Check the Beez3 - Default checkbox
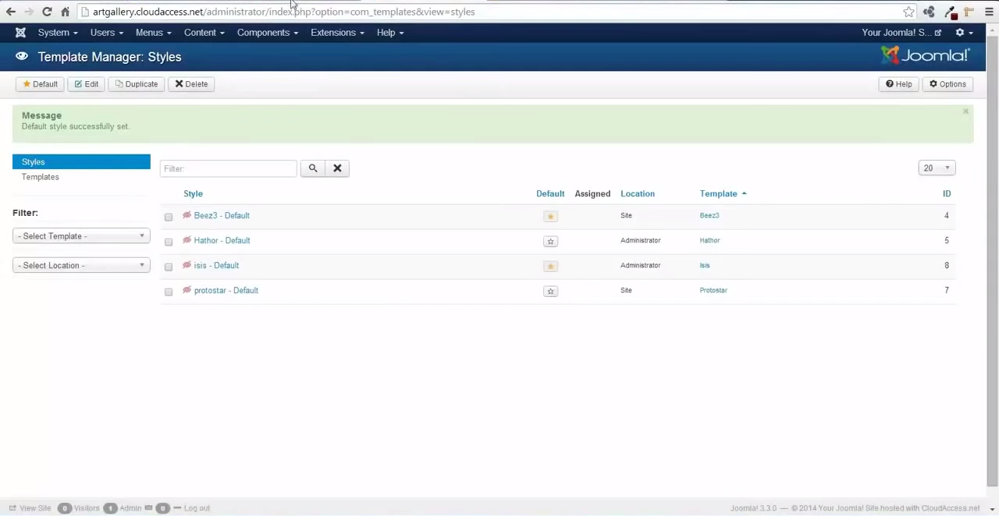 [169, 217]
